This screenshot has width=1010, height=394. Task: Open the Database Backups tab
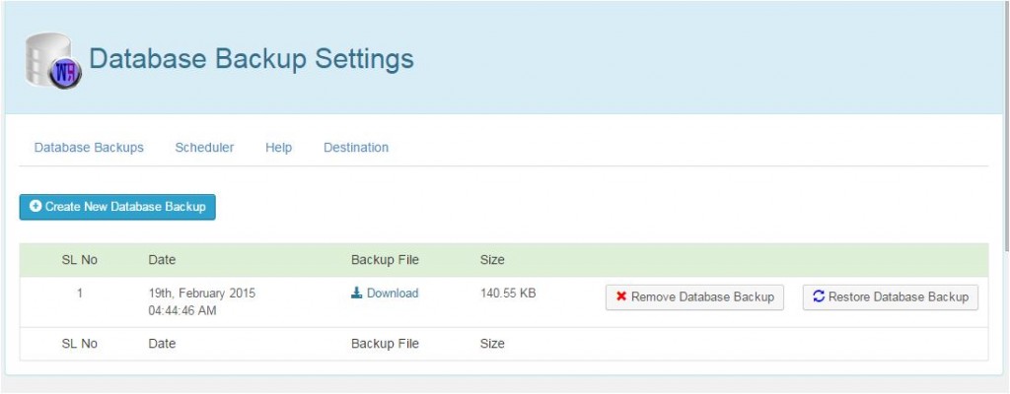pos(89,148)
